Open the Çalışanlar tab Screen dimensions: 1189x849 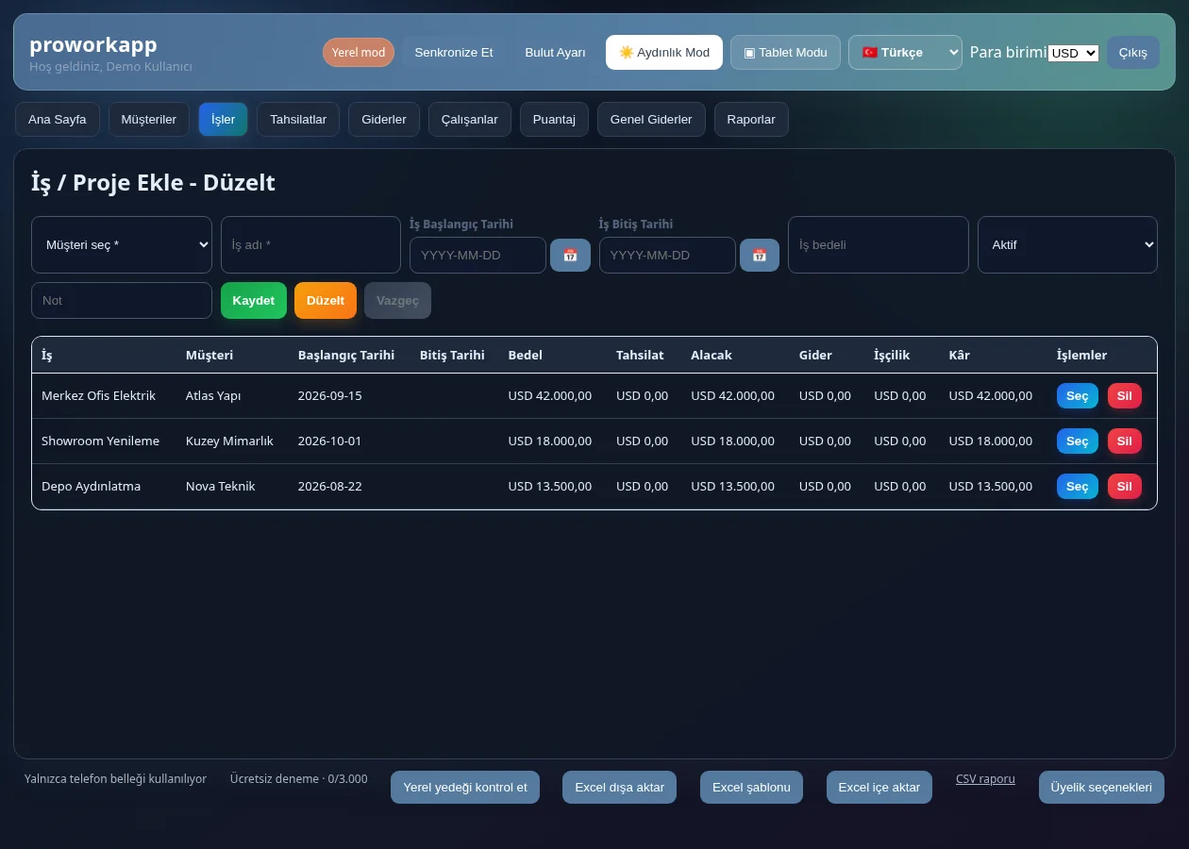pos(470,119)
